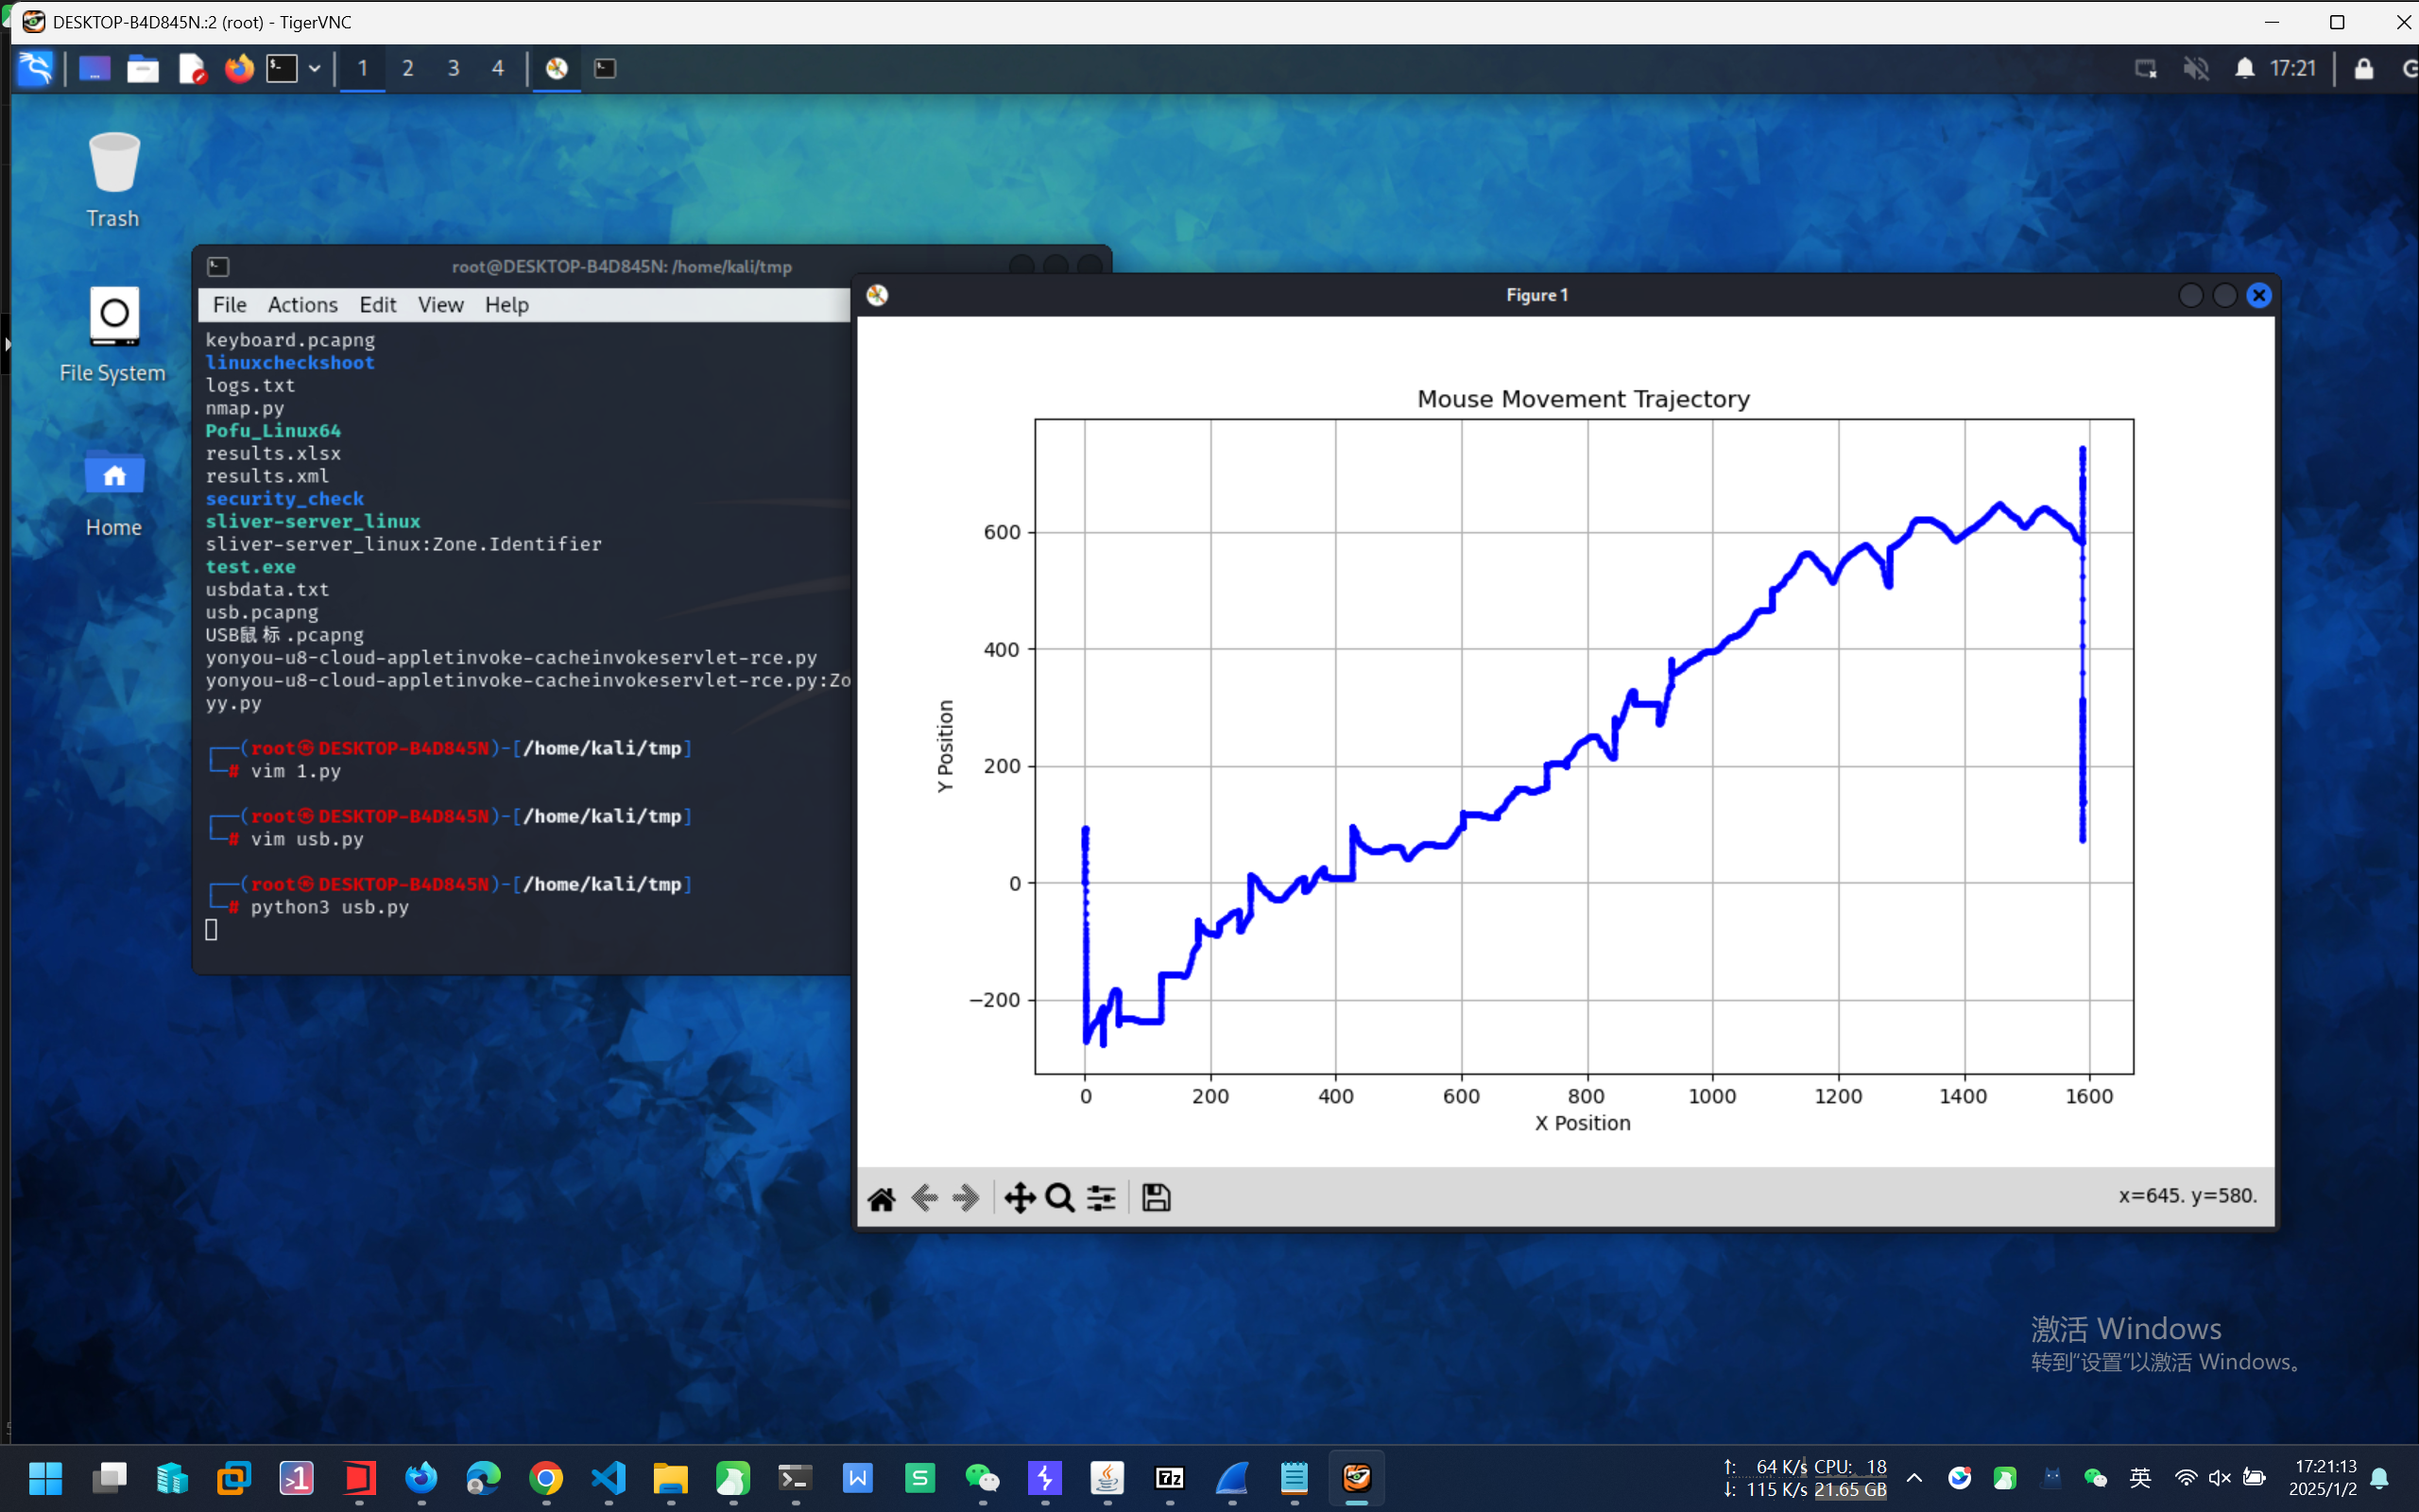Switch to workspace 2 in panel
2419x1512 pixels.
pyautogui.click(x=408, y=69)
